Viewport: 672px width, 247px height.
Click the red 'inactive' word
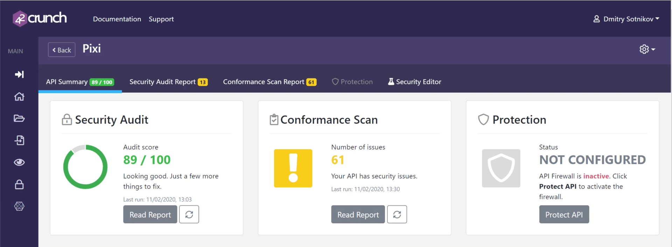point(596,176)
